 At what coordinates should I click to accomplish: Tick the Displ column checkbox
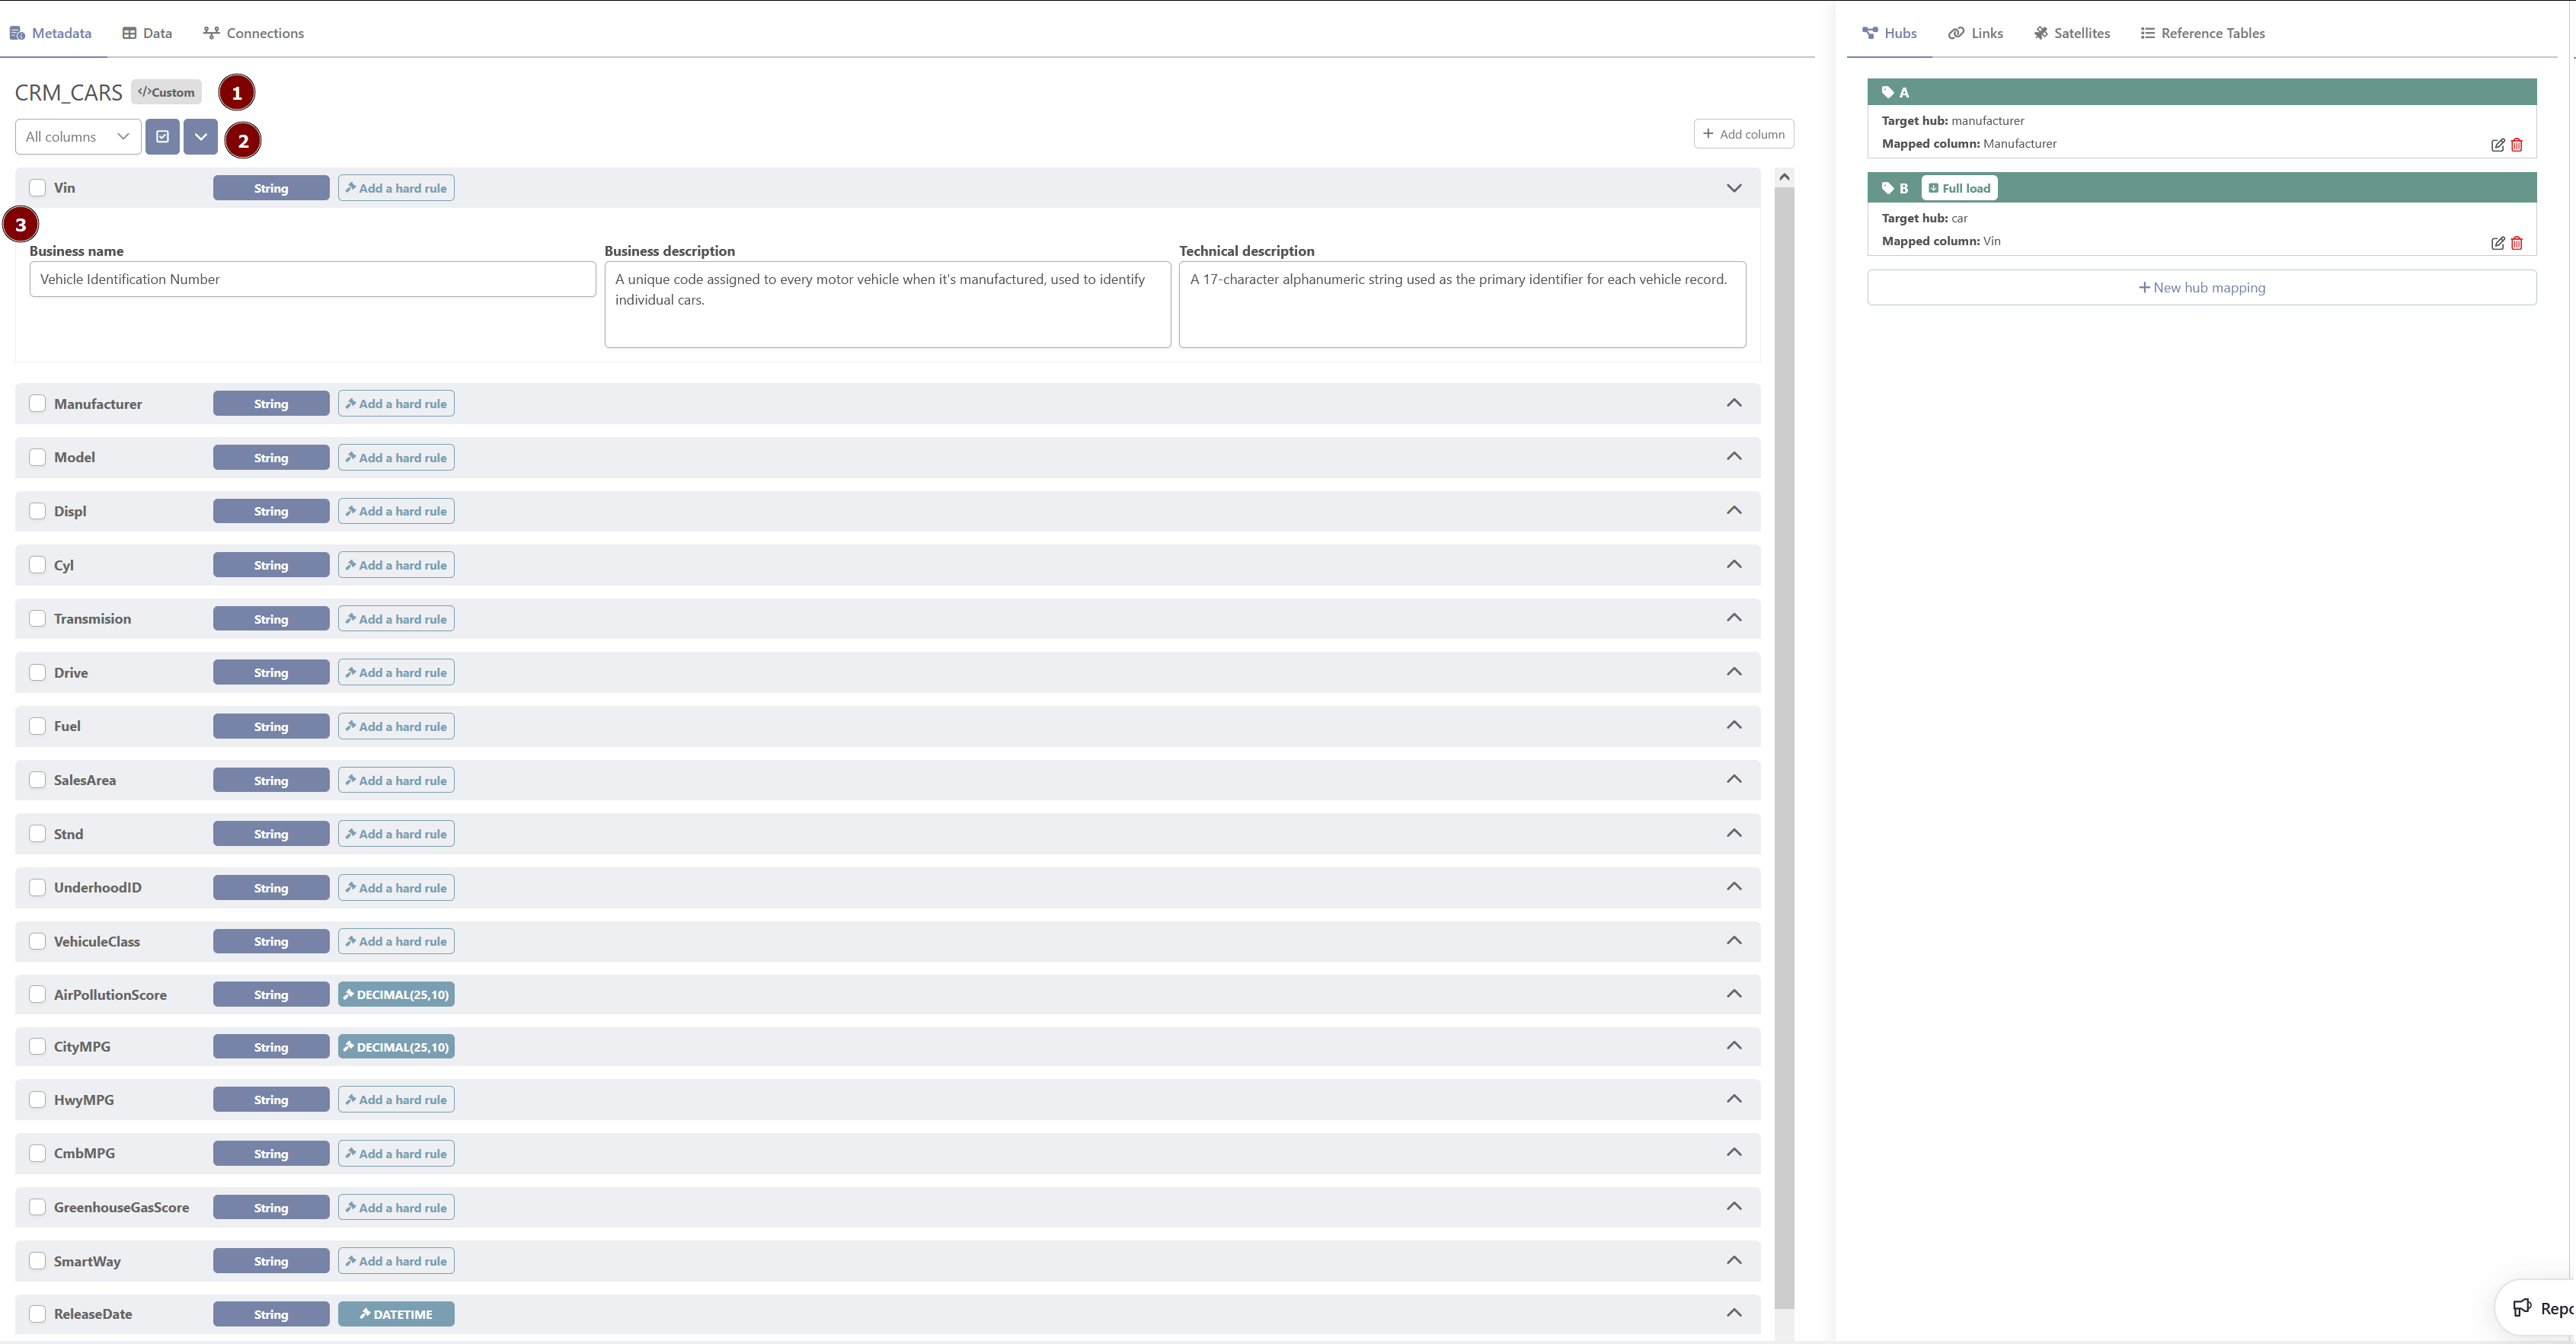tap(38, 511)
